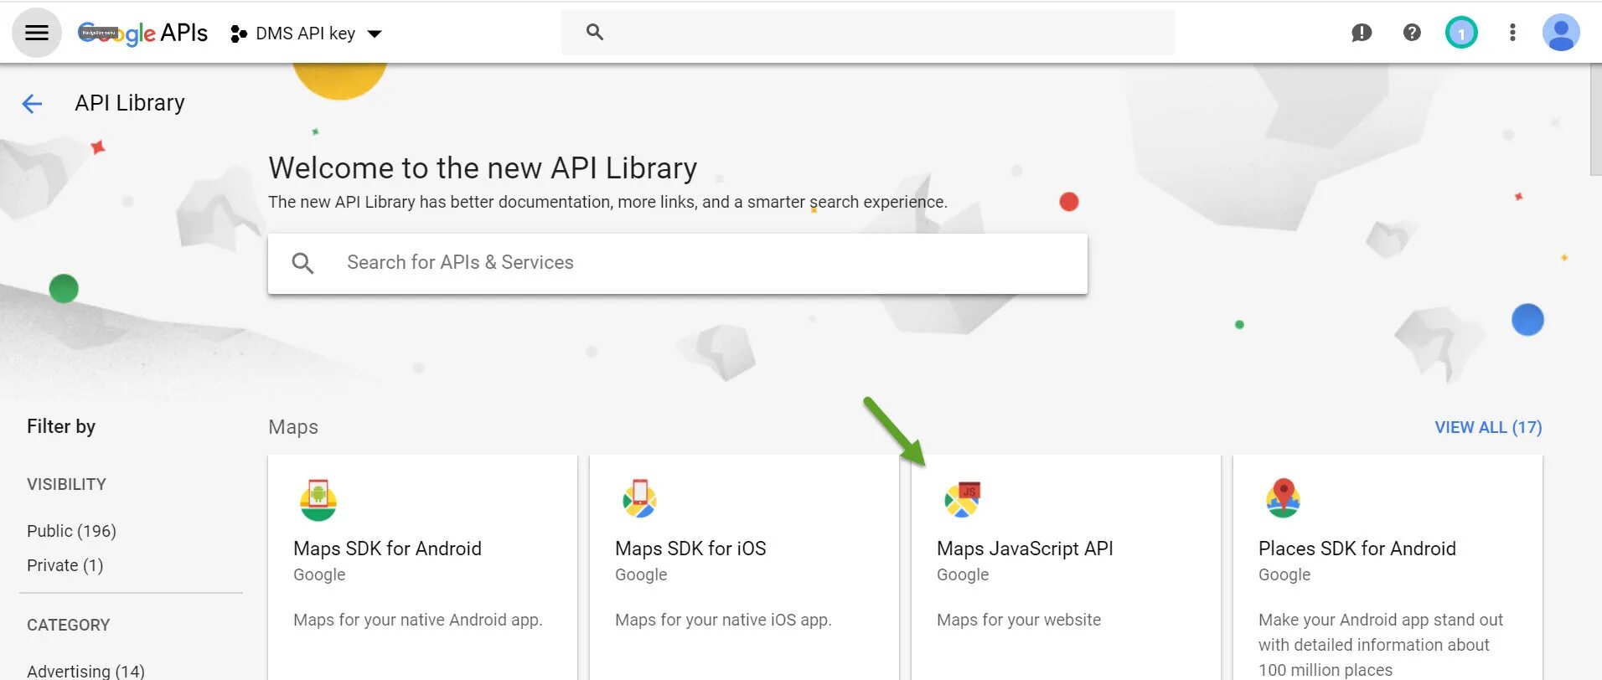Open the help question mark icon
This screenshot has width=1602, height=680.
(1412, 33)
